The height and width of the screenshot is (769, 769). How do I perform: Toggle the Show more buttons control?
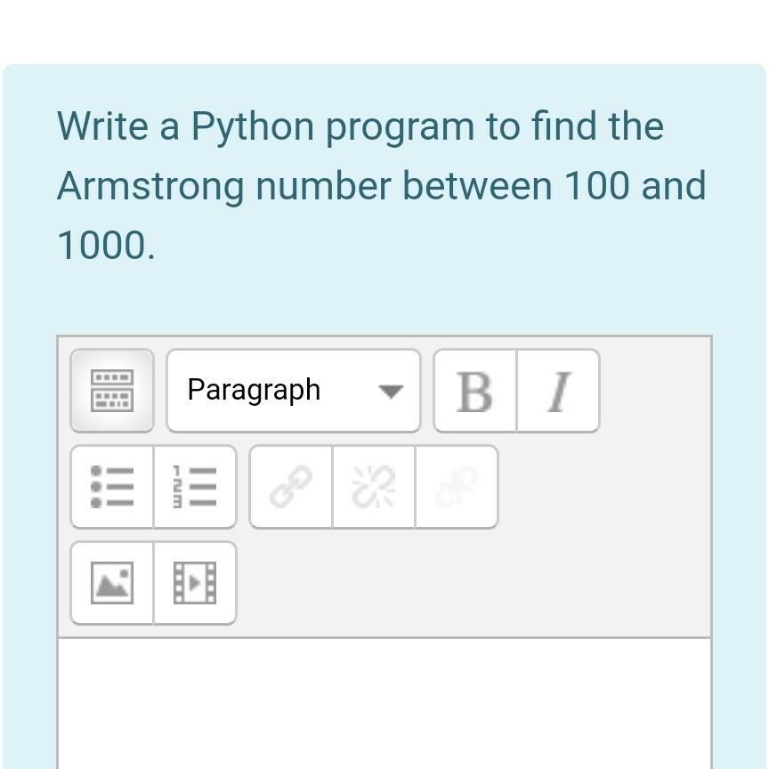112,390
